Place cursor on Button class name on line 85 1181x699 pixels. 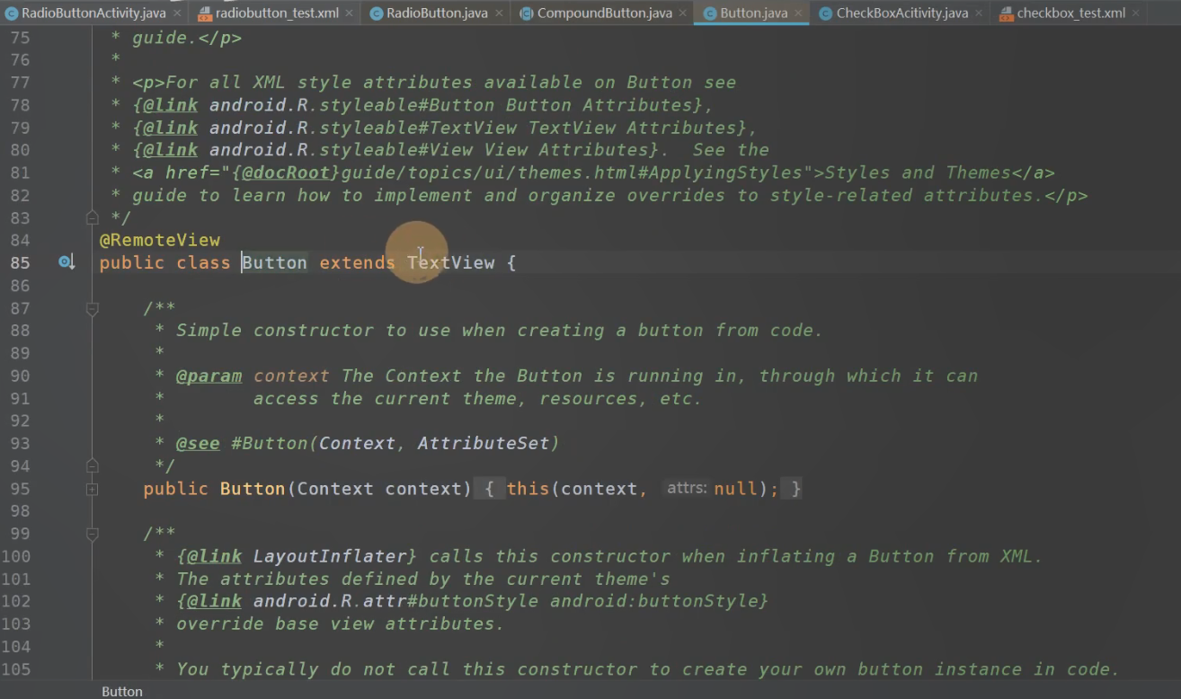[274, 262]
